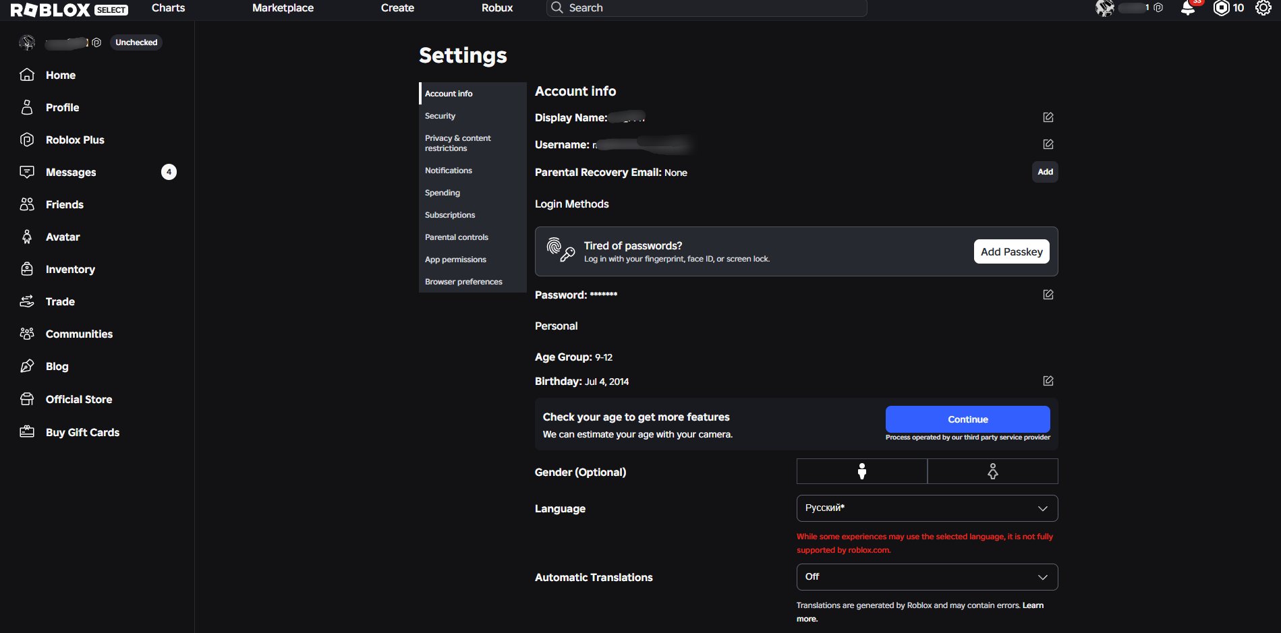The width and height of the screenshot is (1281, 633).
Task: Open Charts in the top navigation
Action: coord(168,8)
